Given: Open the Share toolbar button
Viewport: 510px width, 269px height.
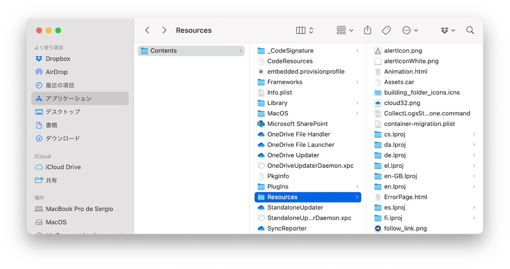Looking at the screenshot, I should (x=367, y=30).
